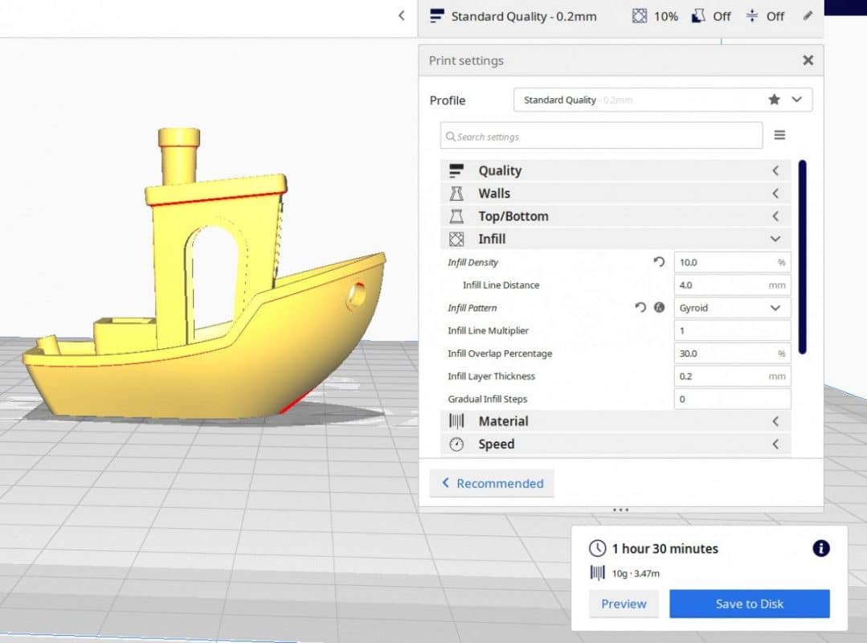Click Standard Quality - 0.2mm in top bar
This screenshot has width=867, height=643.
point(524,16)
